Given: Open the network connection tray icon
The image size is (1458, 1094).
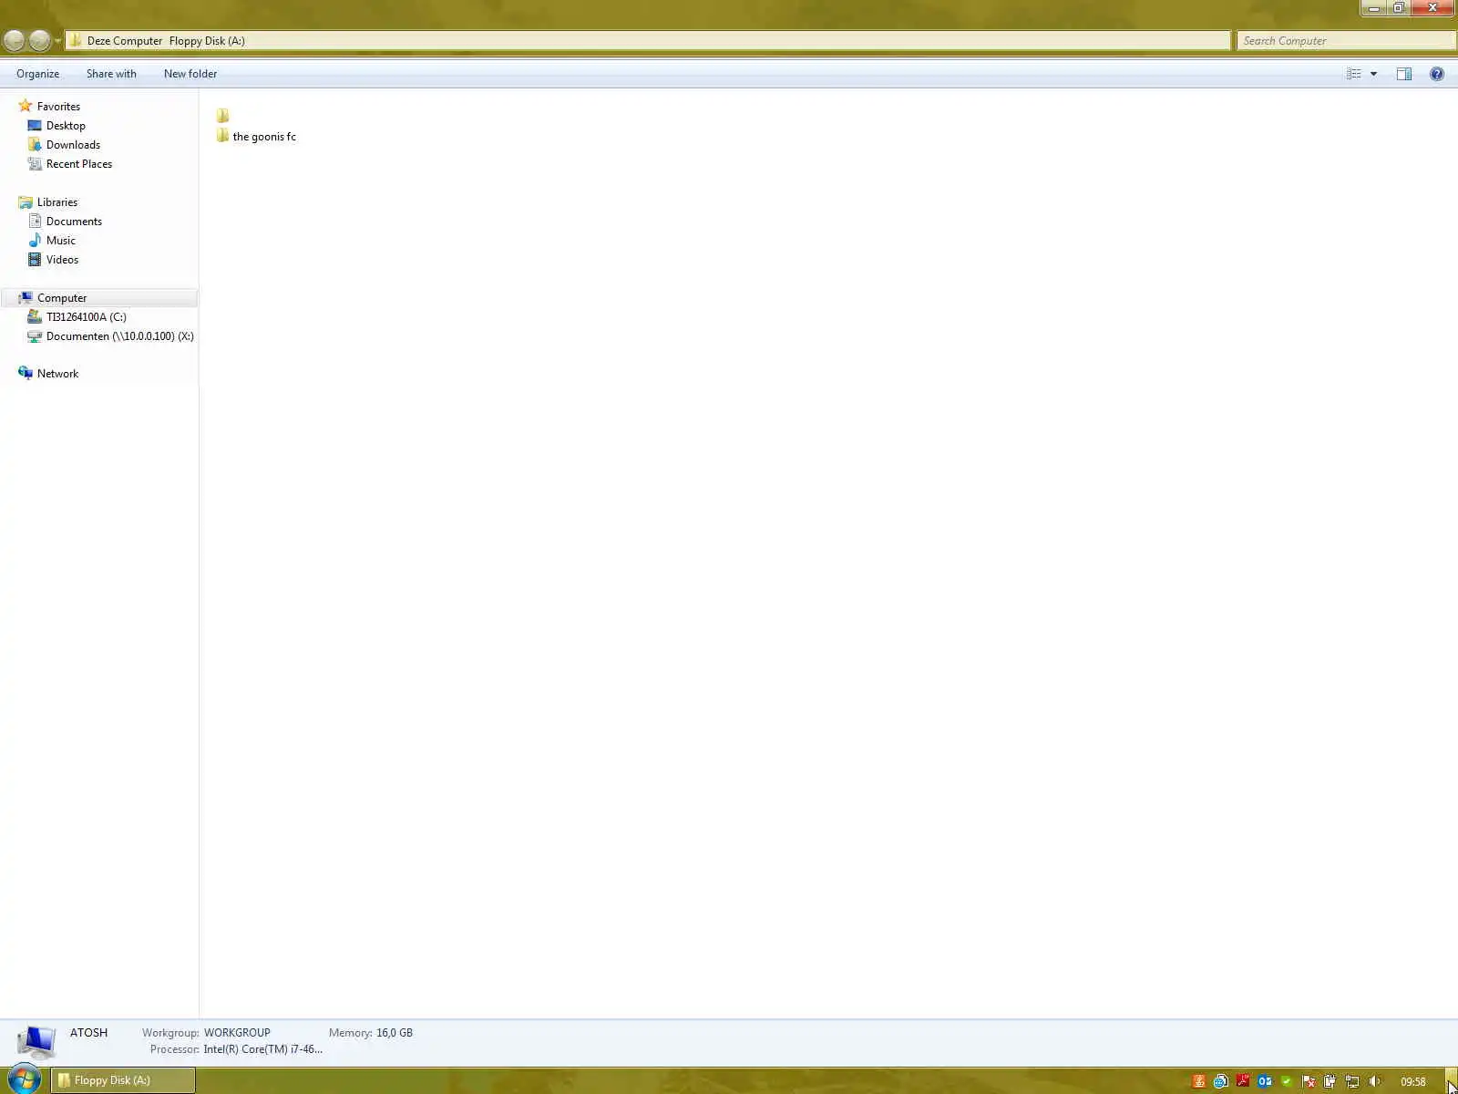Looking at the screenshot, I should tap(1352, 1081).
